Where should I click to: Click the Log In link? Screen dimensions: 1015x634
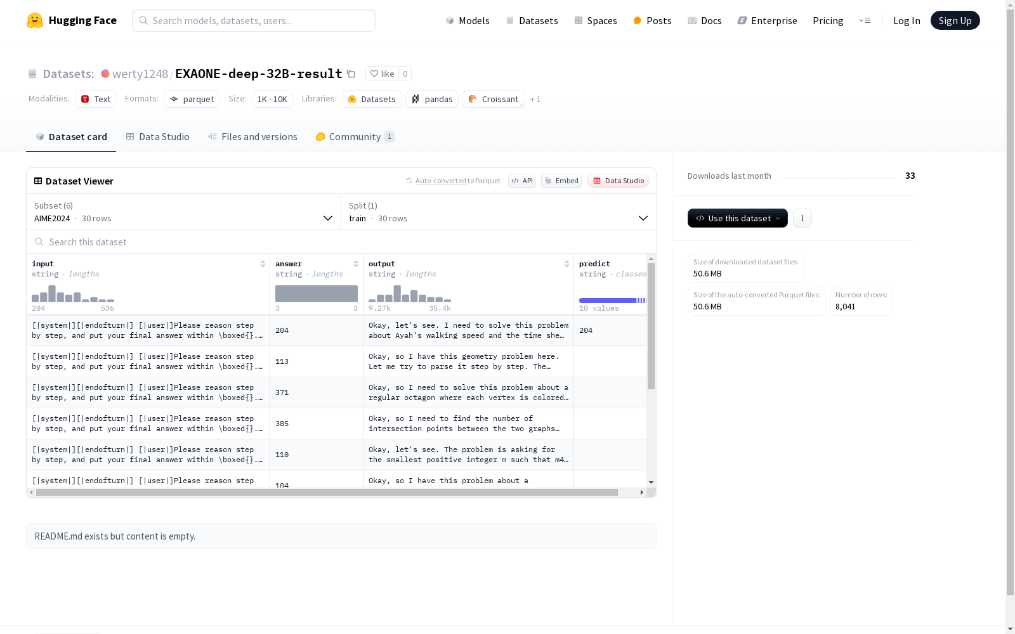point(907,20)
